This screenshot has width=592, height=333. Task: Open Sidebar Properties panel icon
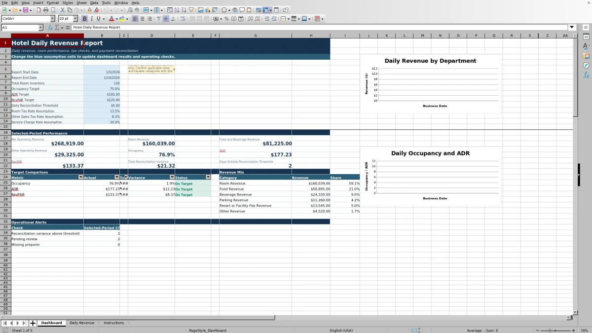pos(586,37)
